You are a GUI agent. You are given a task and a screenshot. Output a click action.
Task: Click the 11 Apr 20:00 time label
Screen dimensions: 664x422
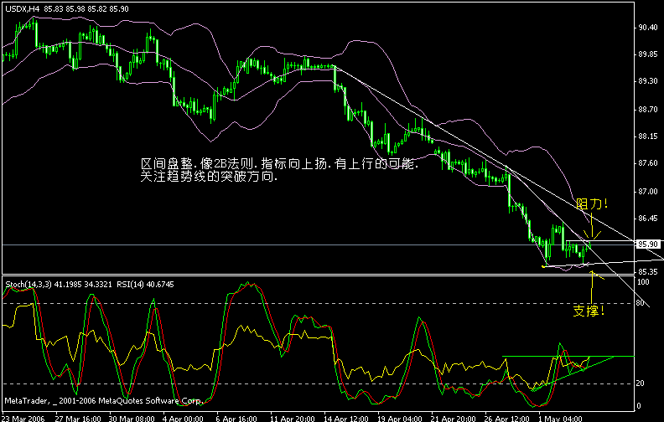click(293, 418)
